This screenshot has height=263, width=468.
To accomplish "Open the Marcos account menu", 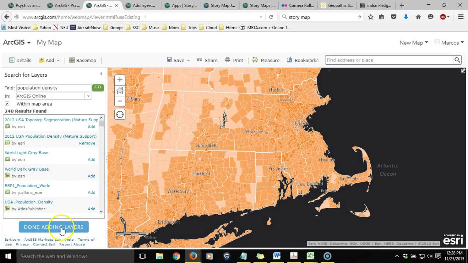I will point(449,43).
